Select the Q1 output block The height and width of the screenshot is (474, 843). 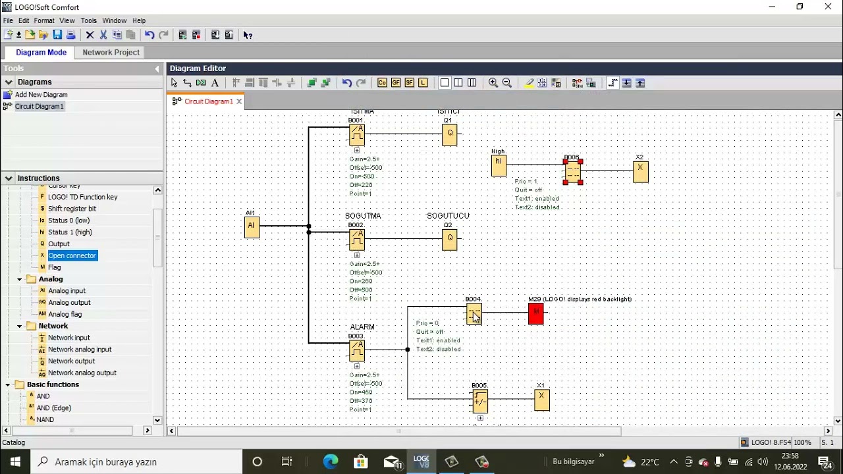click(450, 134)
